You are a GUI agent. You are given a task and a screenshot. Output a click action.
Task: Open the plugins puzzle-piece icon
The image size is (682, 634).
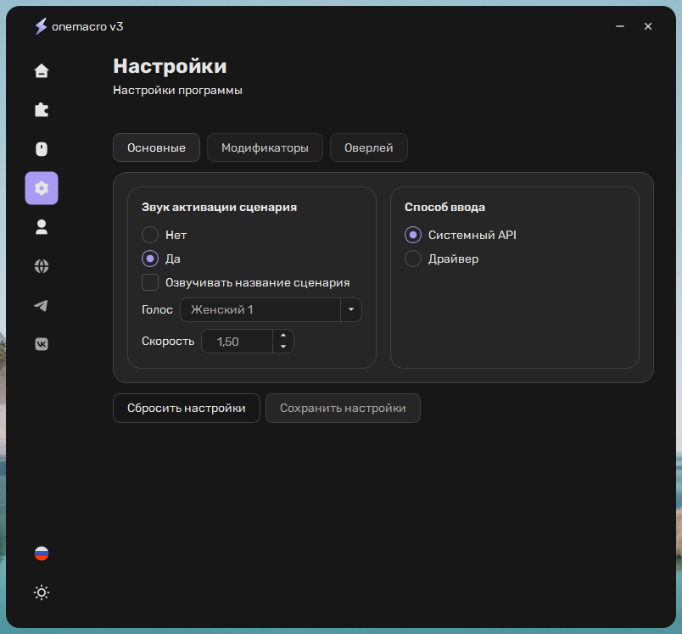(x=42, y=110)
